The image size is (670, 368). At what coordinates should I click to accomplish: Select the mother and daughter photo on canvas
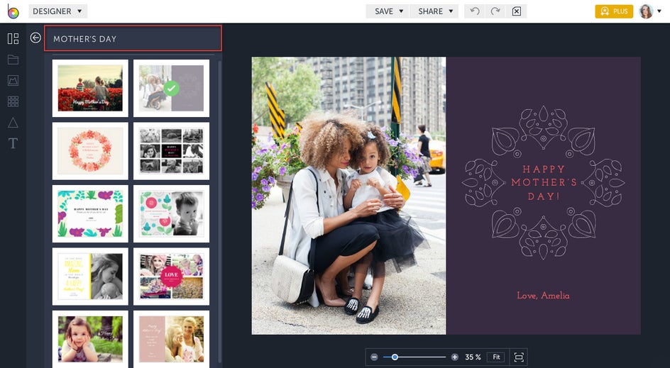[x=348, y=196]
